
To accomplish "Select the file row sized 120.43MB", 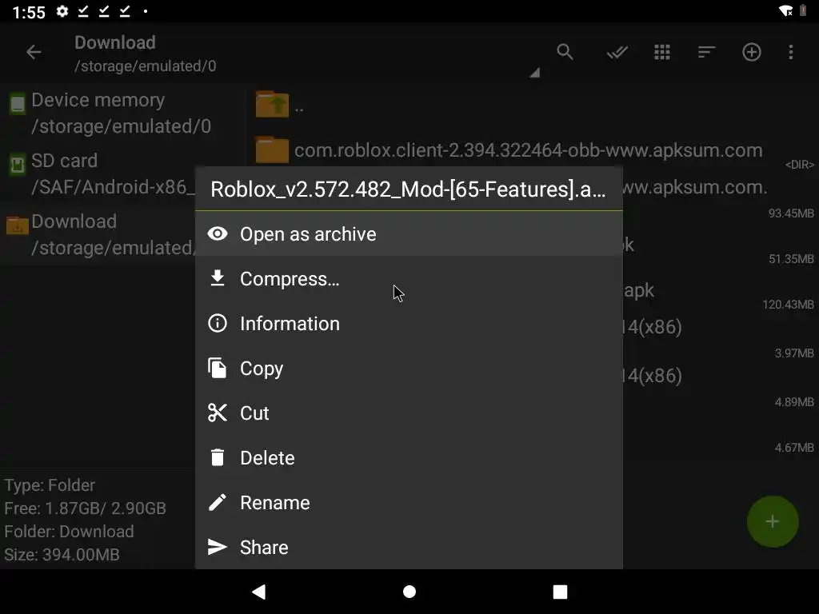I will [x=721, y=294].
